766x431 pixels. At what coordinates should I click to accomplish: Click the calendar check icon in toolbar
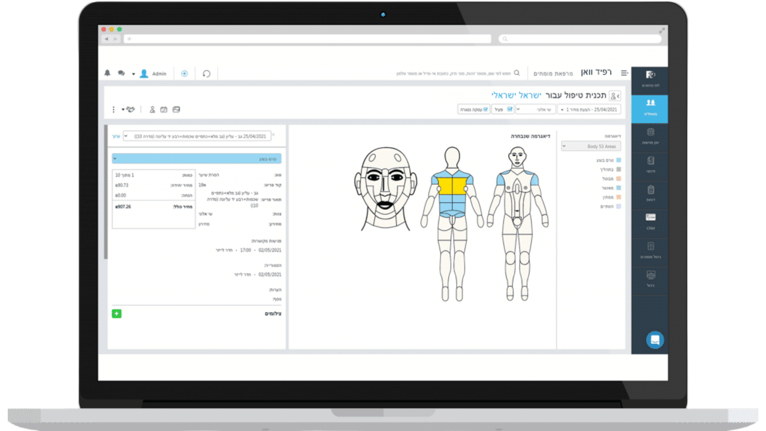coord(164,109)
